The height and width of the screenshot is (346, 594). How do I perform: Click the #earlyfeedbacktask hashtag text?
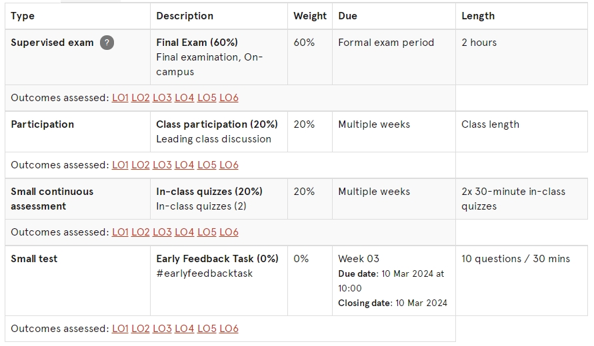205,273
